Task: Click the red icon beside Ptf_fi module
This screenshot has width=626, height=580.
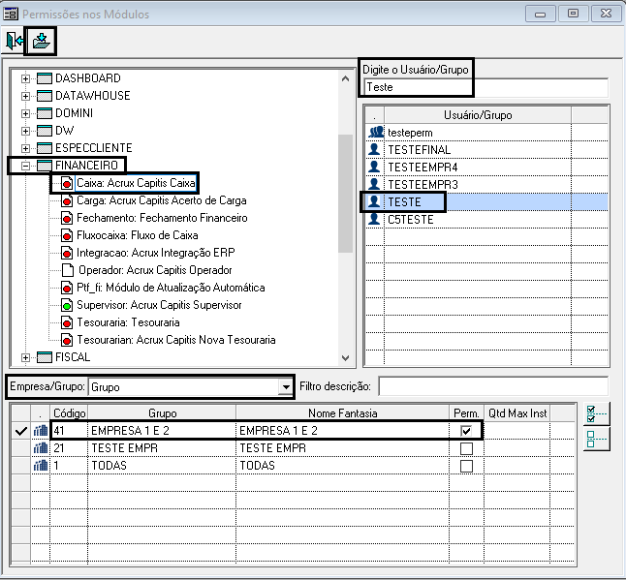Action: pos(67,288)
